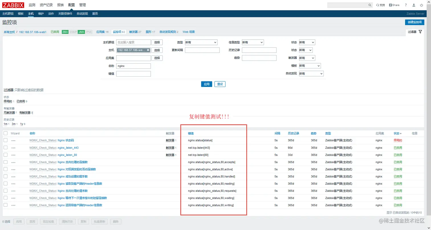Check the Nginx 总共处理的连接数 row
431x230 pixels.
[5, 162]
